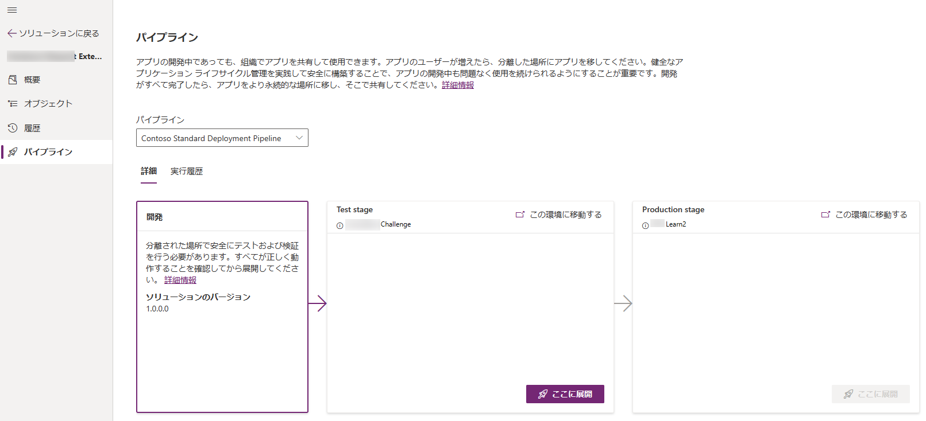
Task: Click the Production stage title
Action: pyautogui.click(x=673, y=209)
